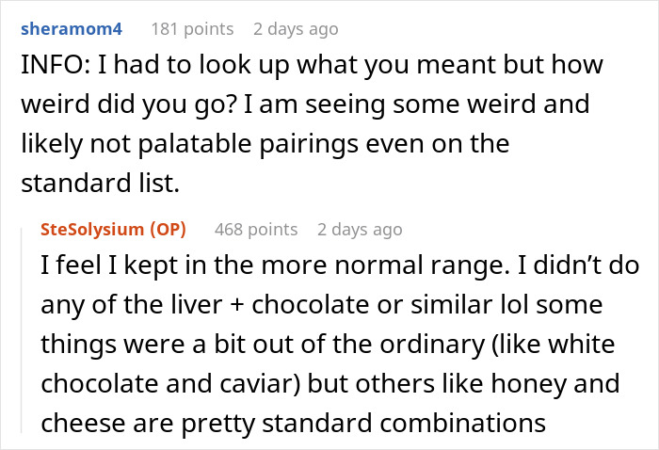Image resolution: width=659 pixels, height=450 pixels.
Task: Open the SteSolysium (OP) username link
Action: click(x=113, y=230)
